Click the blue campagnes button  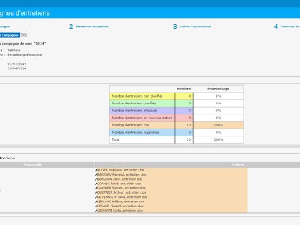[x=9, y=35]
